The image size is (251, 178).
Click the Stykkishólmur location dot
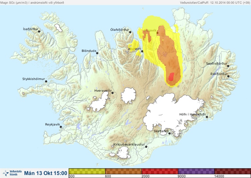click(x=46, y=81)
